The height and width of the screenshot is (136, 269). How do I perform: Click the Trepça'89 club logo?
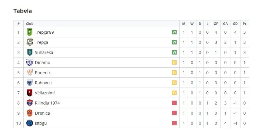[29, 32]
